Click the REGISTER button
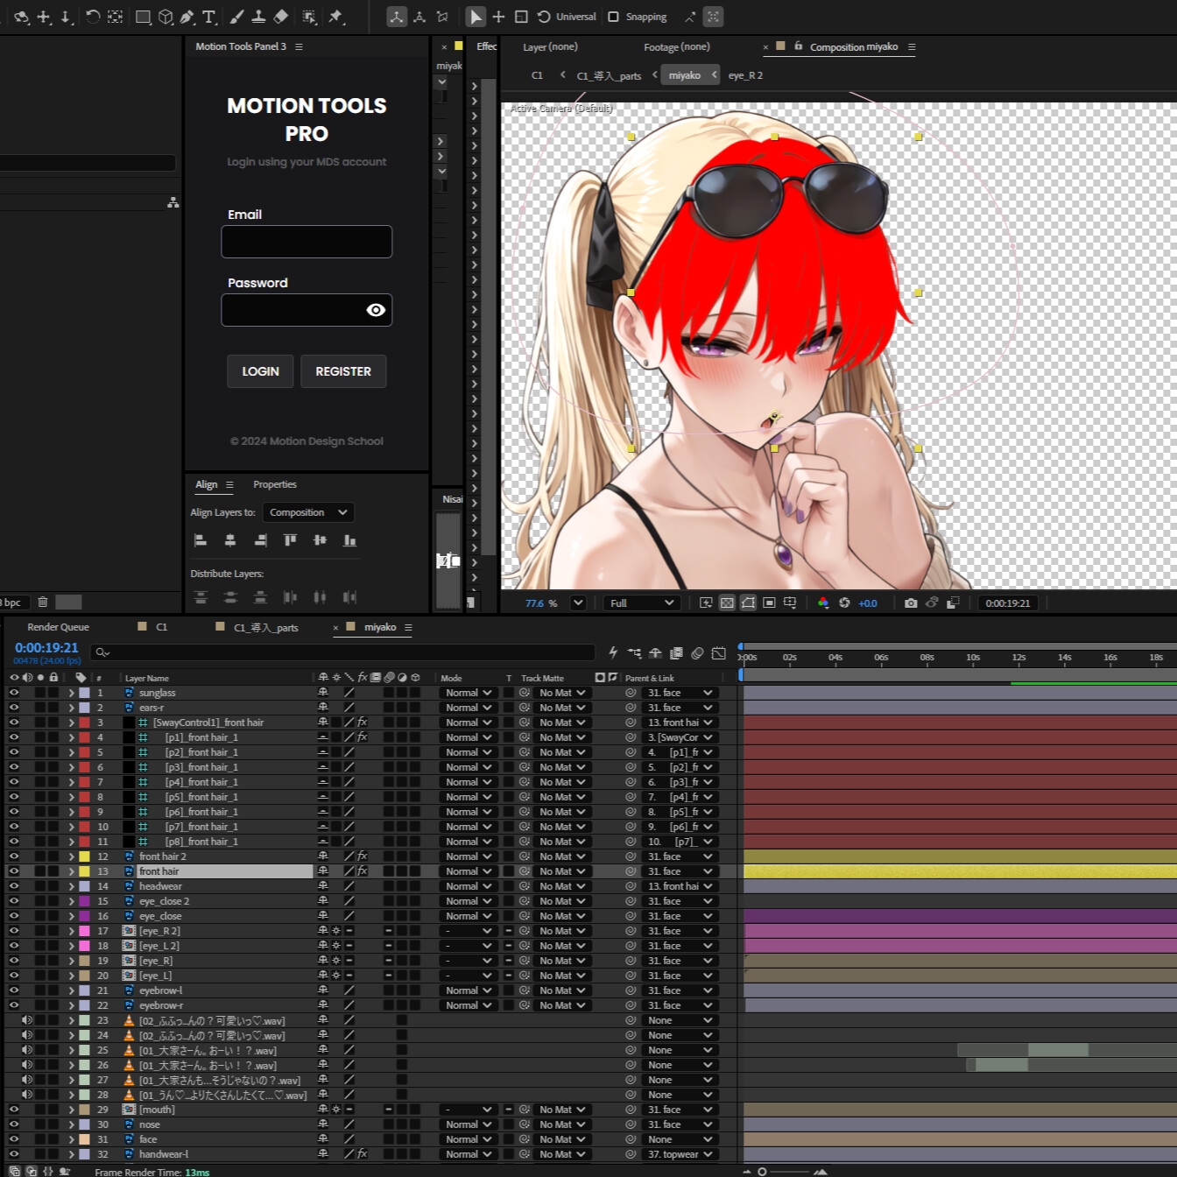 (343, 371)
